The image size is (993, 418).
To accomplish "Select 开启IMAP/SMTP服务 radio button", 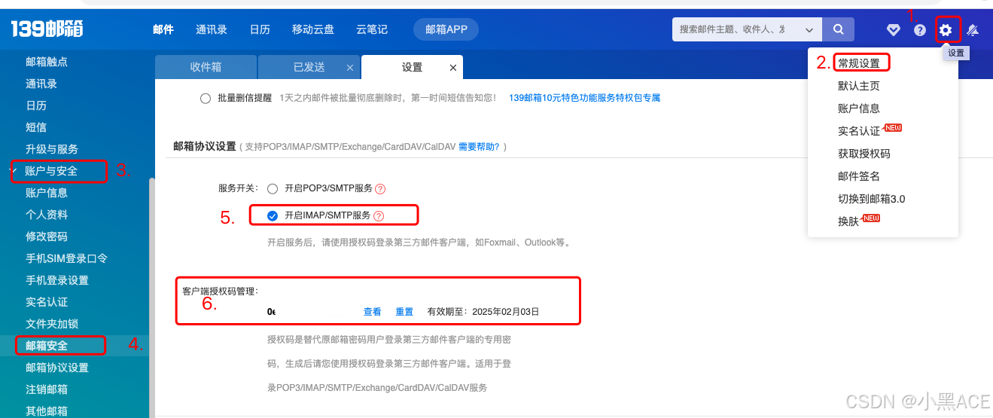I will [273, 216].
